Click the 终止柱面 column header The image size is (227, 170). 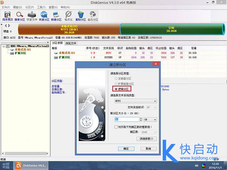click(161, 48)
